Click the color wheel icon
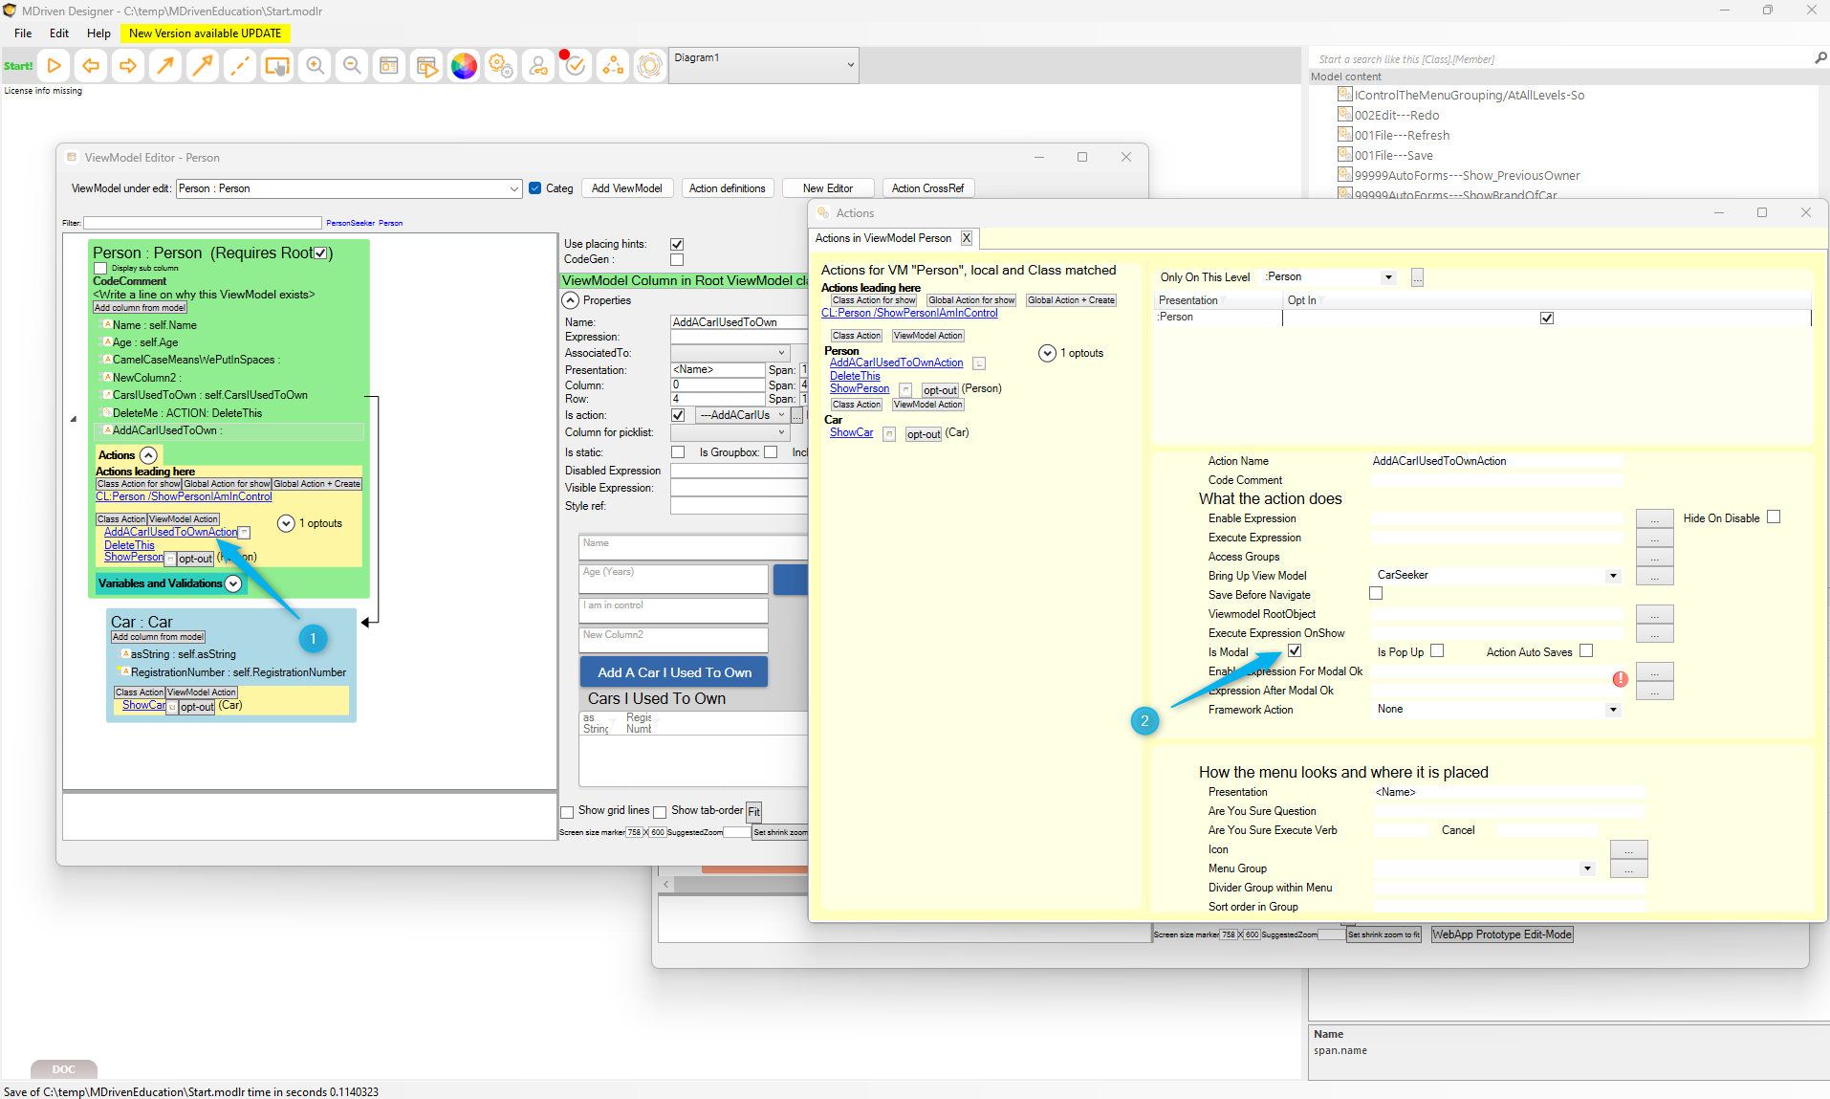Viewport: 1830px width, 1099px height. point(464,66)
